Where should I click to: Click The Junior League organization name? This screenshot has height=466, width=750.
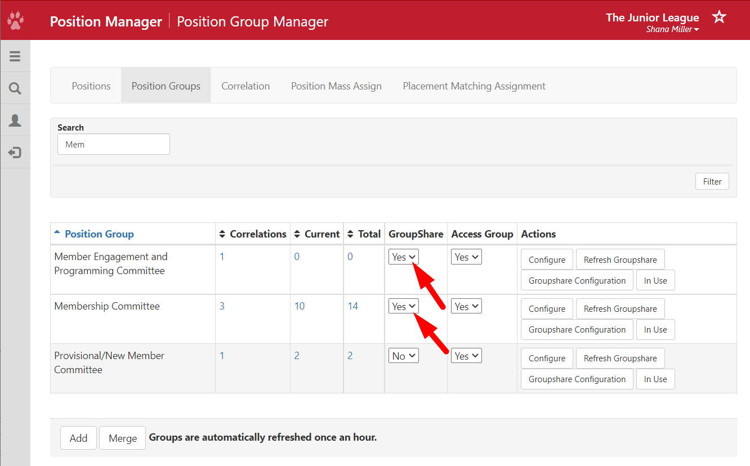[x=652, y=17]
